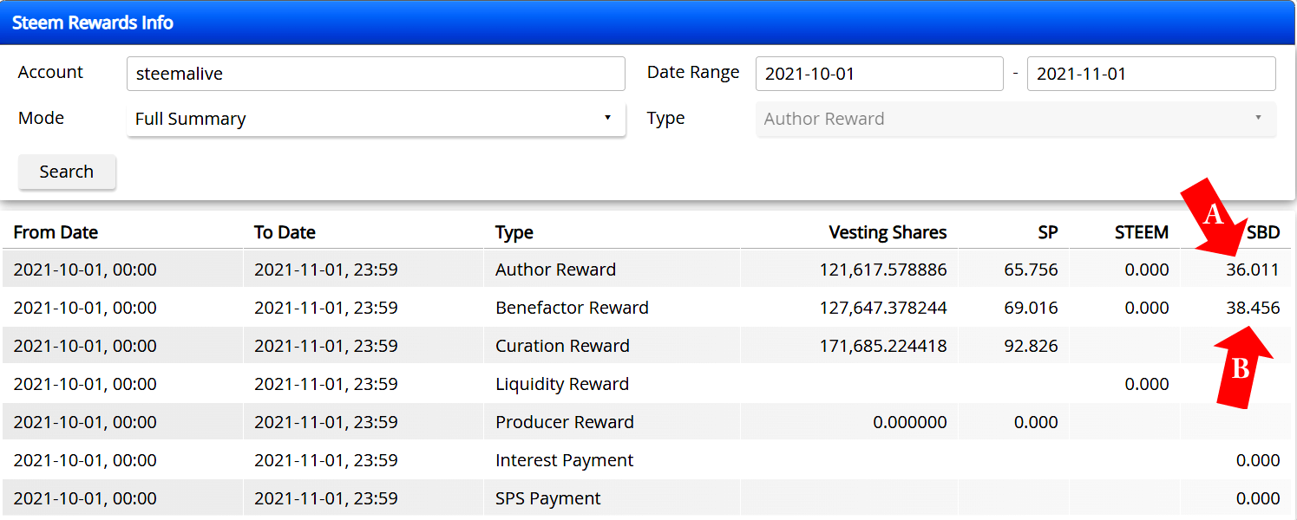
Task: Open the Mode dropdown showing Full Summary
Action: pos(376,119)
